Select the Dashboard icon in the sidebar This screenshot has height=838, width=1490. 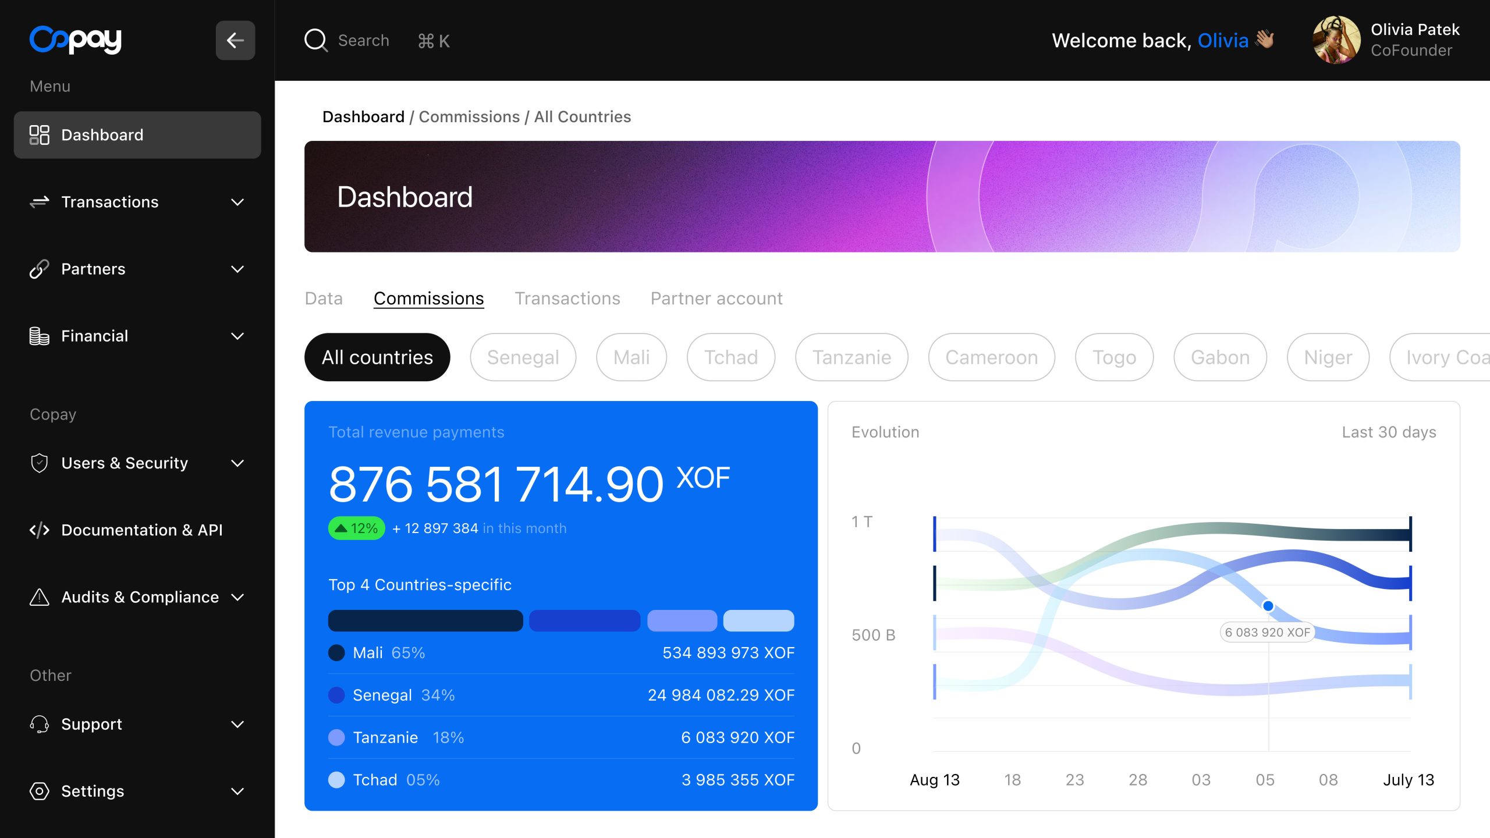pyautogui.click(x=40, y=134)
